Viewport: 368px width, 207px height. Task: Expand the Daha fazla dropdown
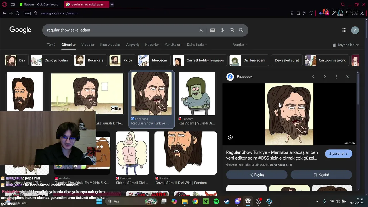point(197,45)
